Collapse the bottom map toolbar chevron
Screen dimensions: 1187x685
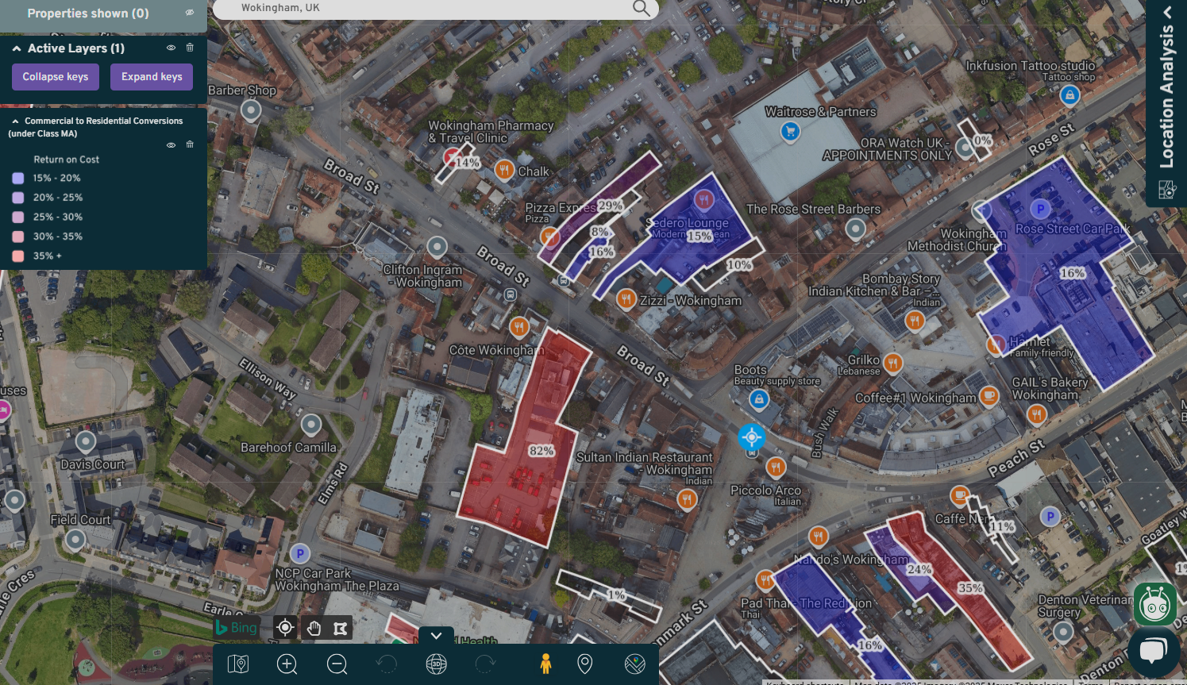pyautogui.click(x=436, y=636)
